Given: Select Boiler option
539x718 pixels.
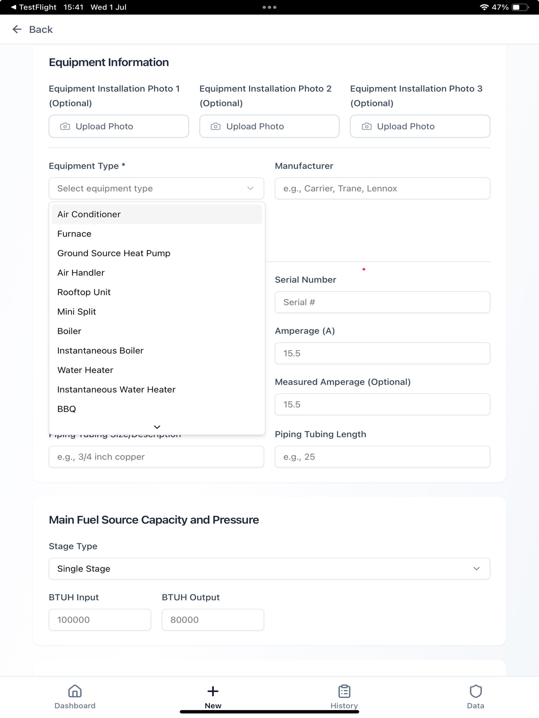Looking at the screenshot, I should (x=157, y=331).
